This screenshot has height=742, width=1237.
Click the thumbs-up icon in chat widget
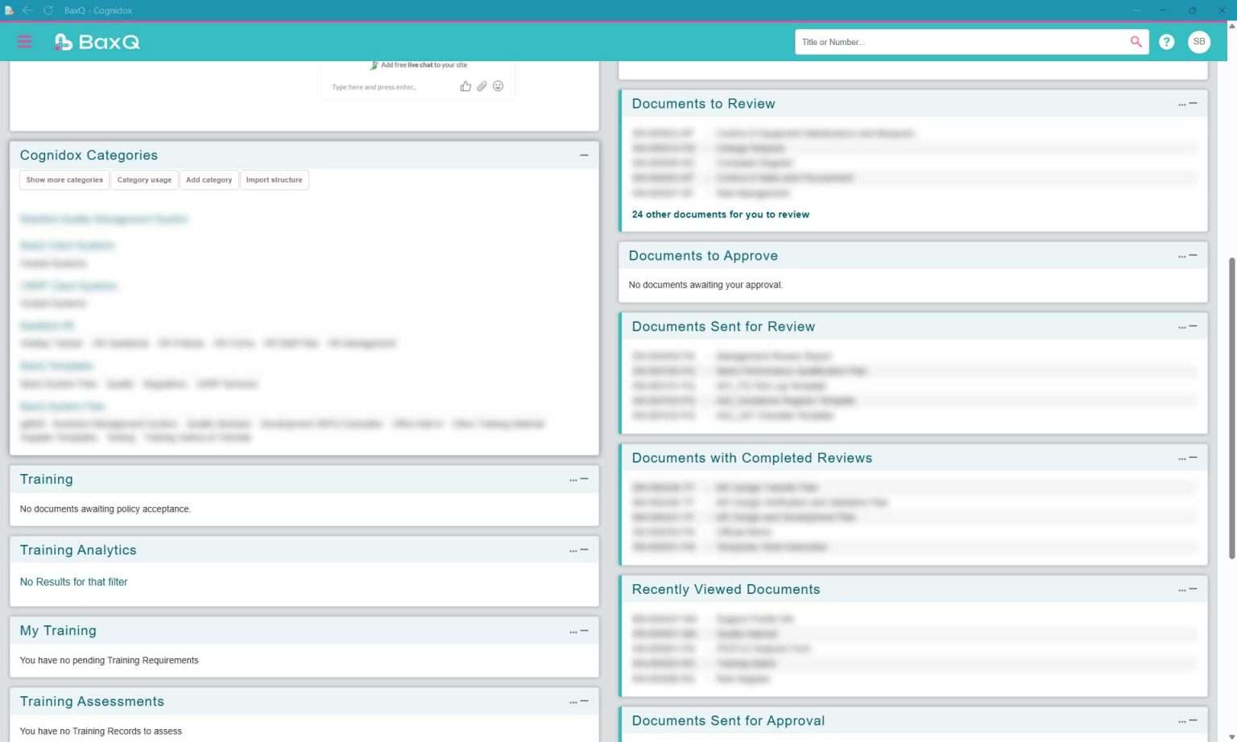coord(465,86)
